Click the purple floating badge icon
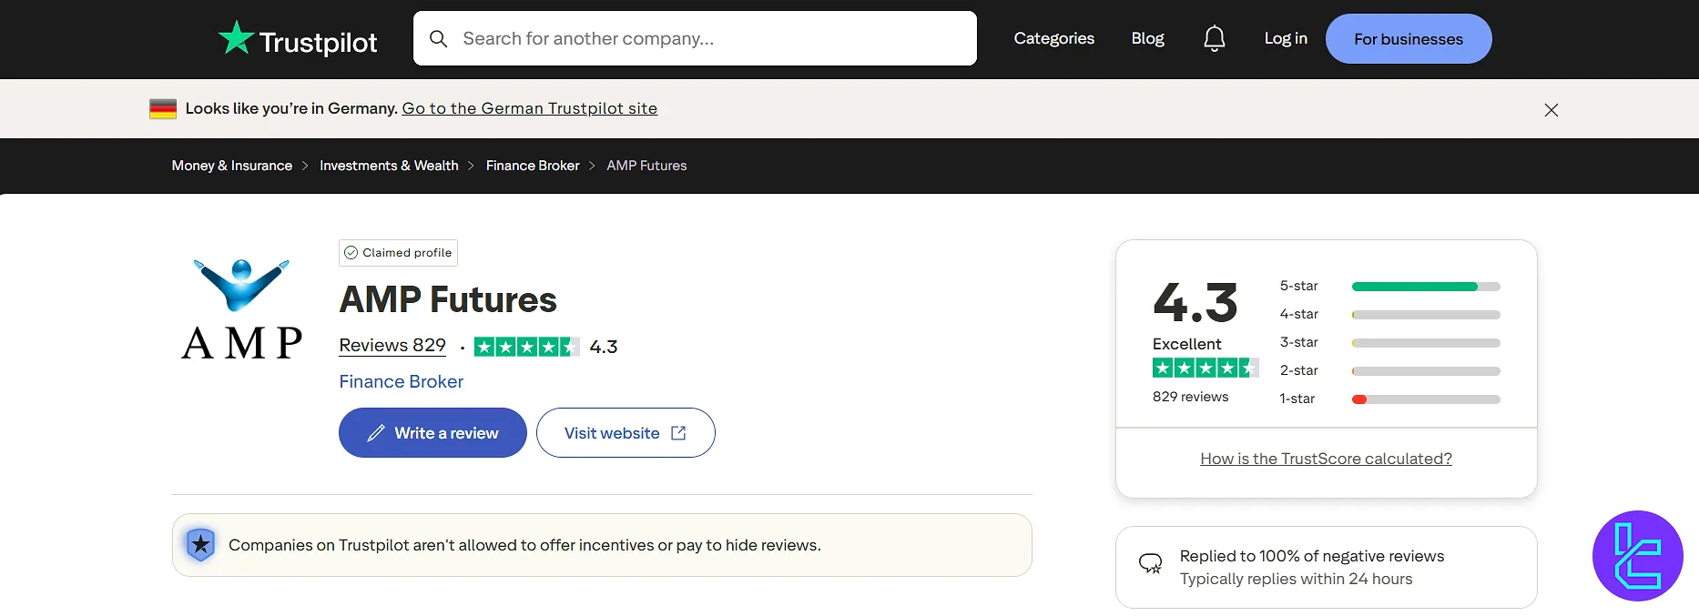 pos(1637,555)
